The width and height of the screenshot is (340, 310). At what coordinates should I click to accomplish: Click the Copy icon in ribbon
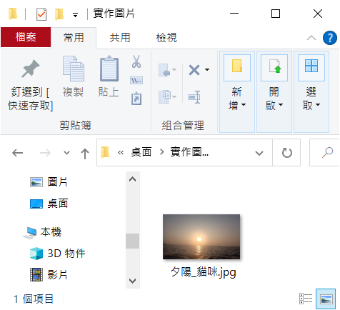click(74, 69)
